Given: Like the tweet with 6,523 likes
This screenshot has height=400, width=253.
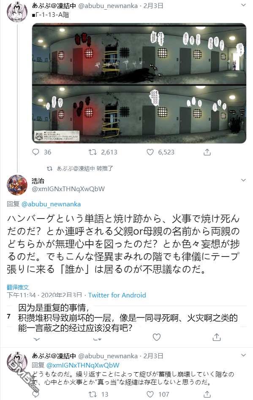Looking at the screenshot, I should click(150, 152).
